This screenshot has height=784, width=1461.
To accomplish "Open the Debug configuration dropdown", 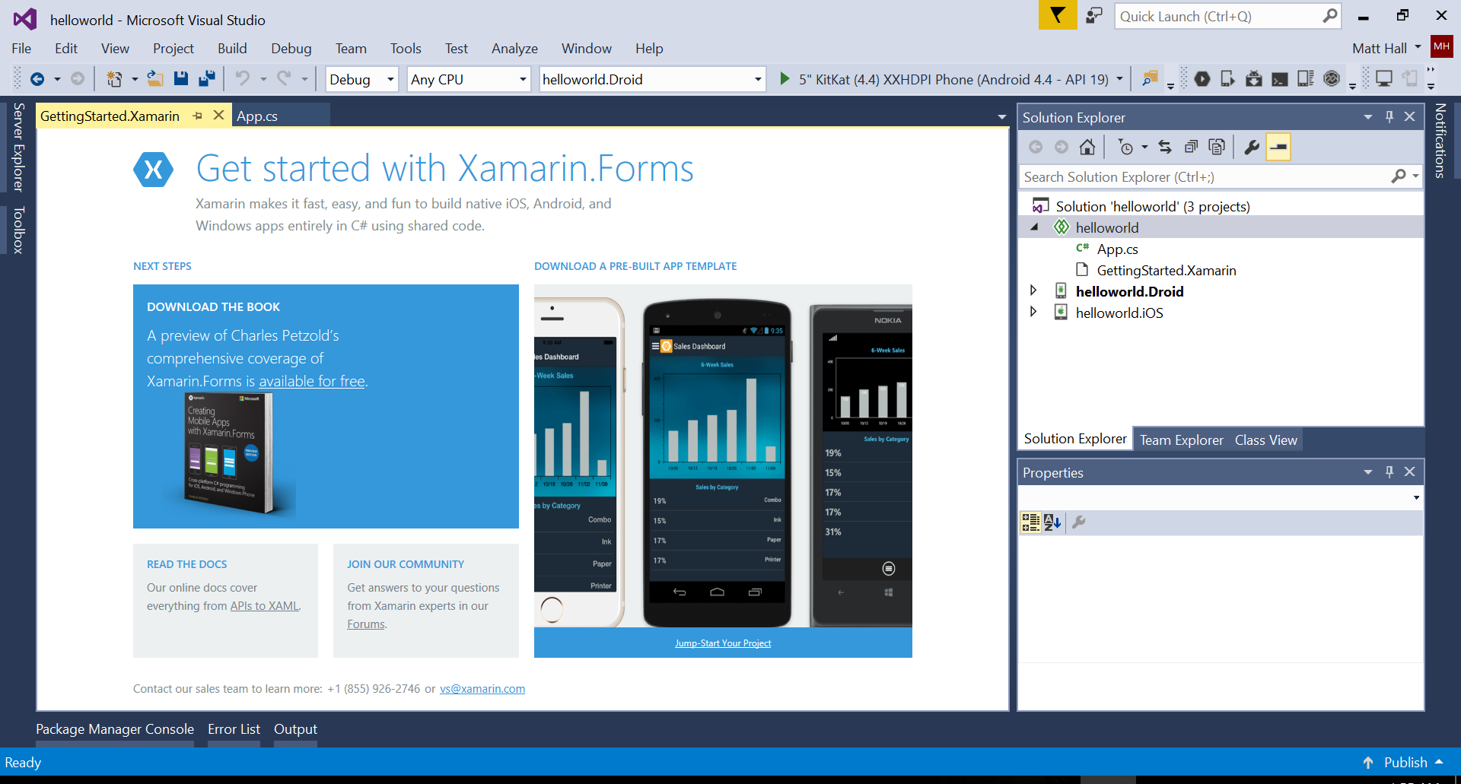I will click(x=390, y=79).
